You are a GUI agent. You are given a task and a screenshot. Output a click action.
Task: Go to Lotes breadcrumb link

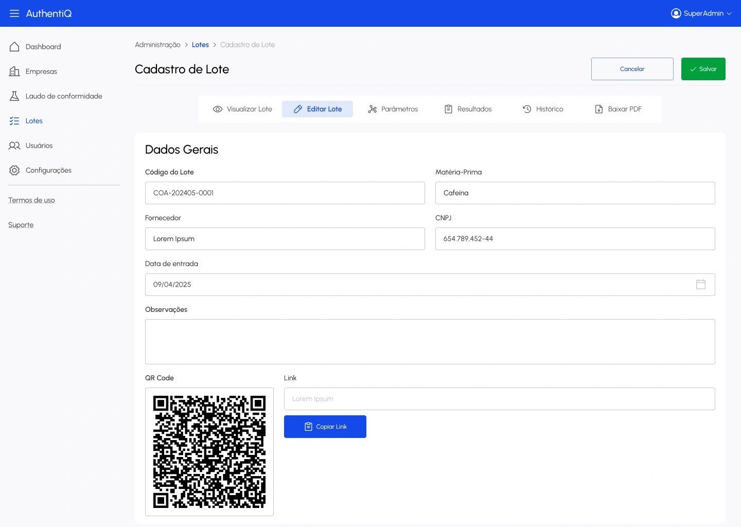click(200, 45)
